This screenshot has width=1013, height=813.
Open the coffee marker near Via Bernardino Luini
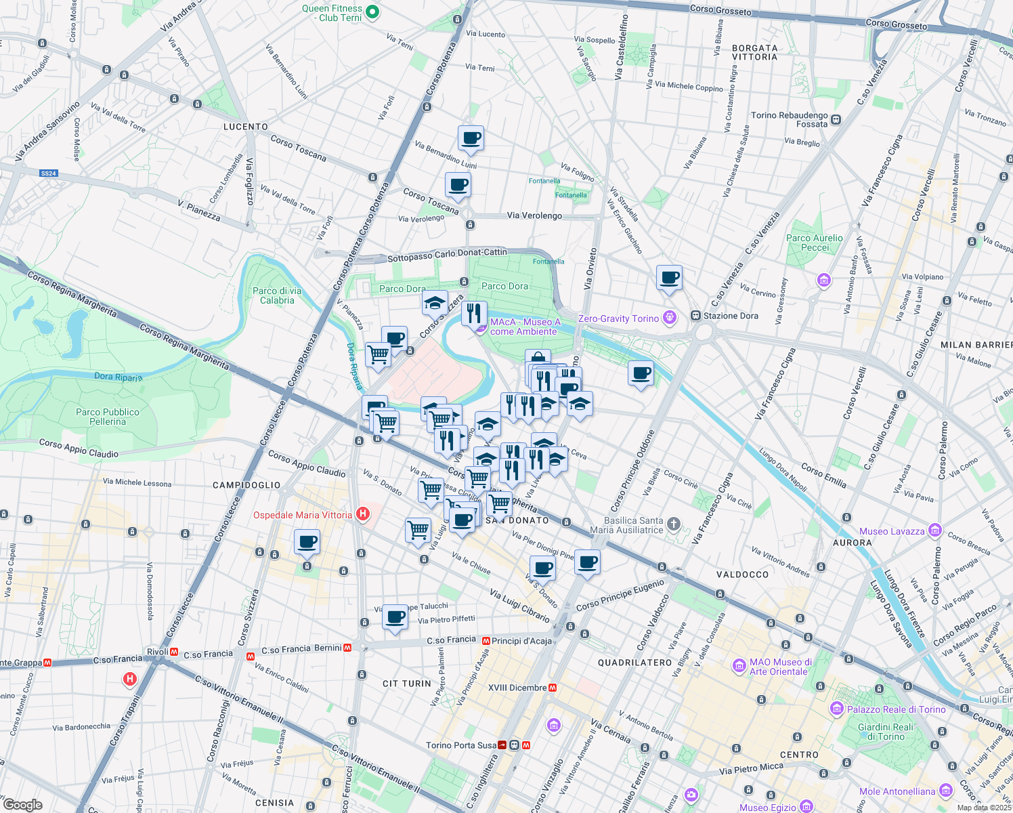tap(471, 139)
